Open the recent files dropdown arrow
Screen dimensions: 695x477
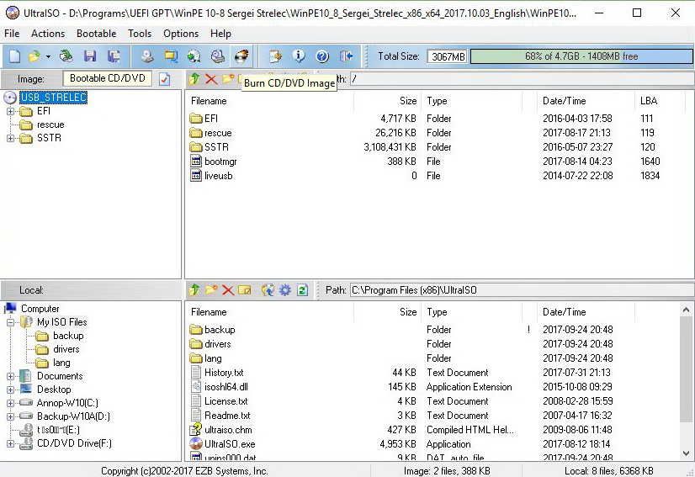coord(48,56)
